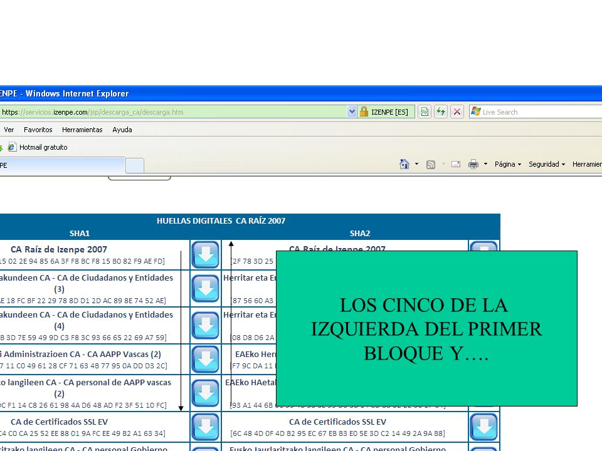Click the IZENPE [ES] certificate identity label
The width and height of the screenshot is (602, 451).
(389, 112)
